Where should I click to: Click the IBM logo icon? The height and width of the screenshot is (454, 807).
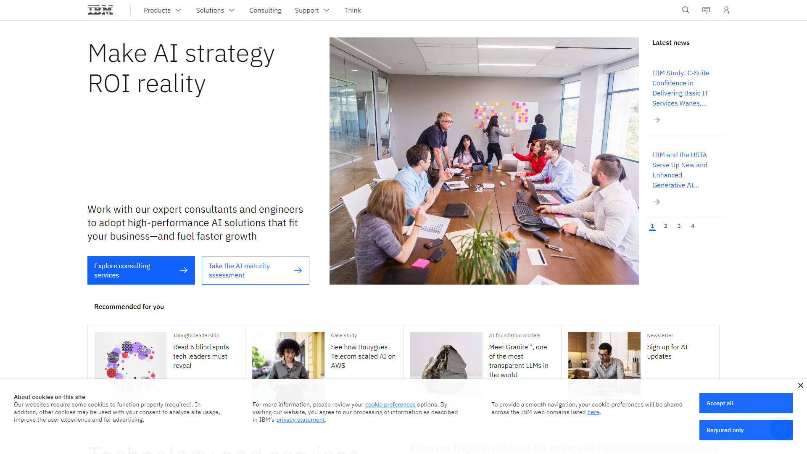click(101, 10)
